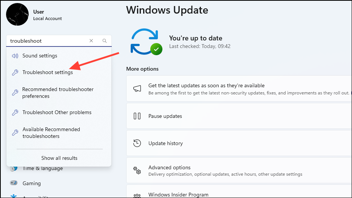Open Get the latest updates option card
Viewport: 352px width, 198px height.
[x=239, y=88]
